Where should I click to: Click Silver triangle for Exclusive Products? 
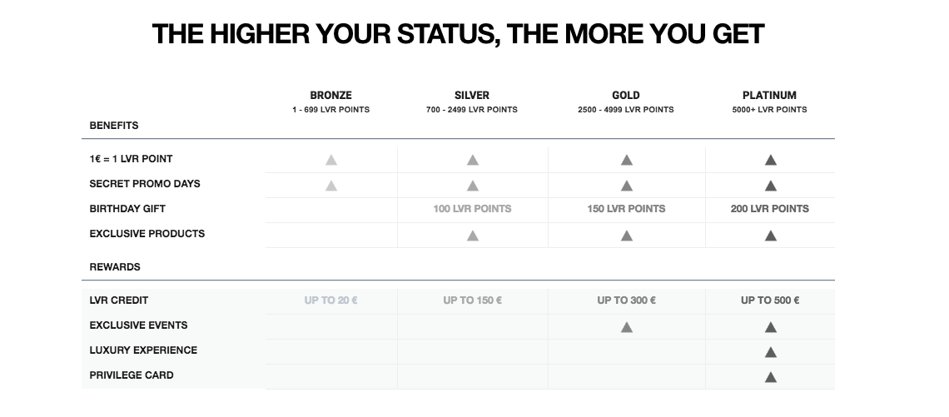point(473,236)
